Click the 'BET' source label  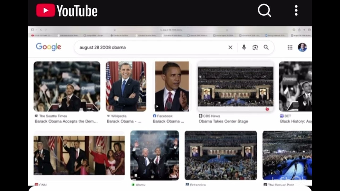point(288,116)
